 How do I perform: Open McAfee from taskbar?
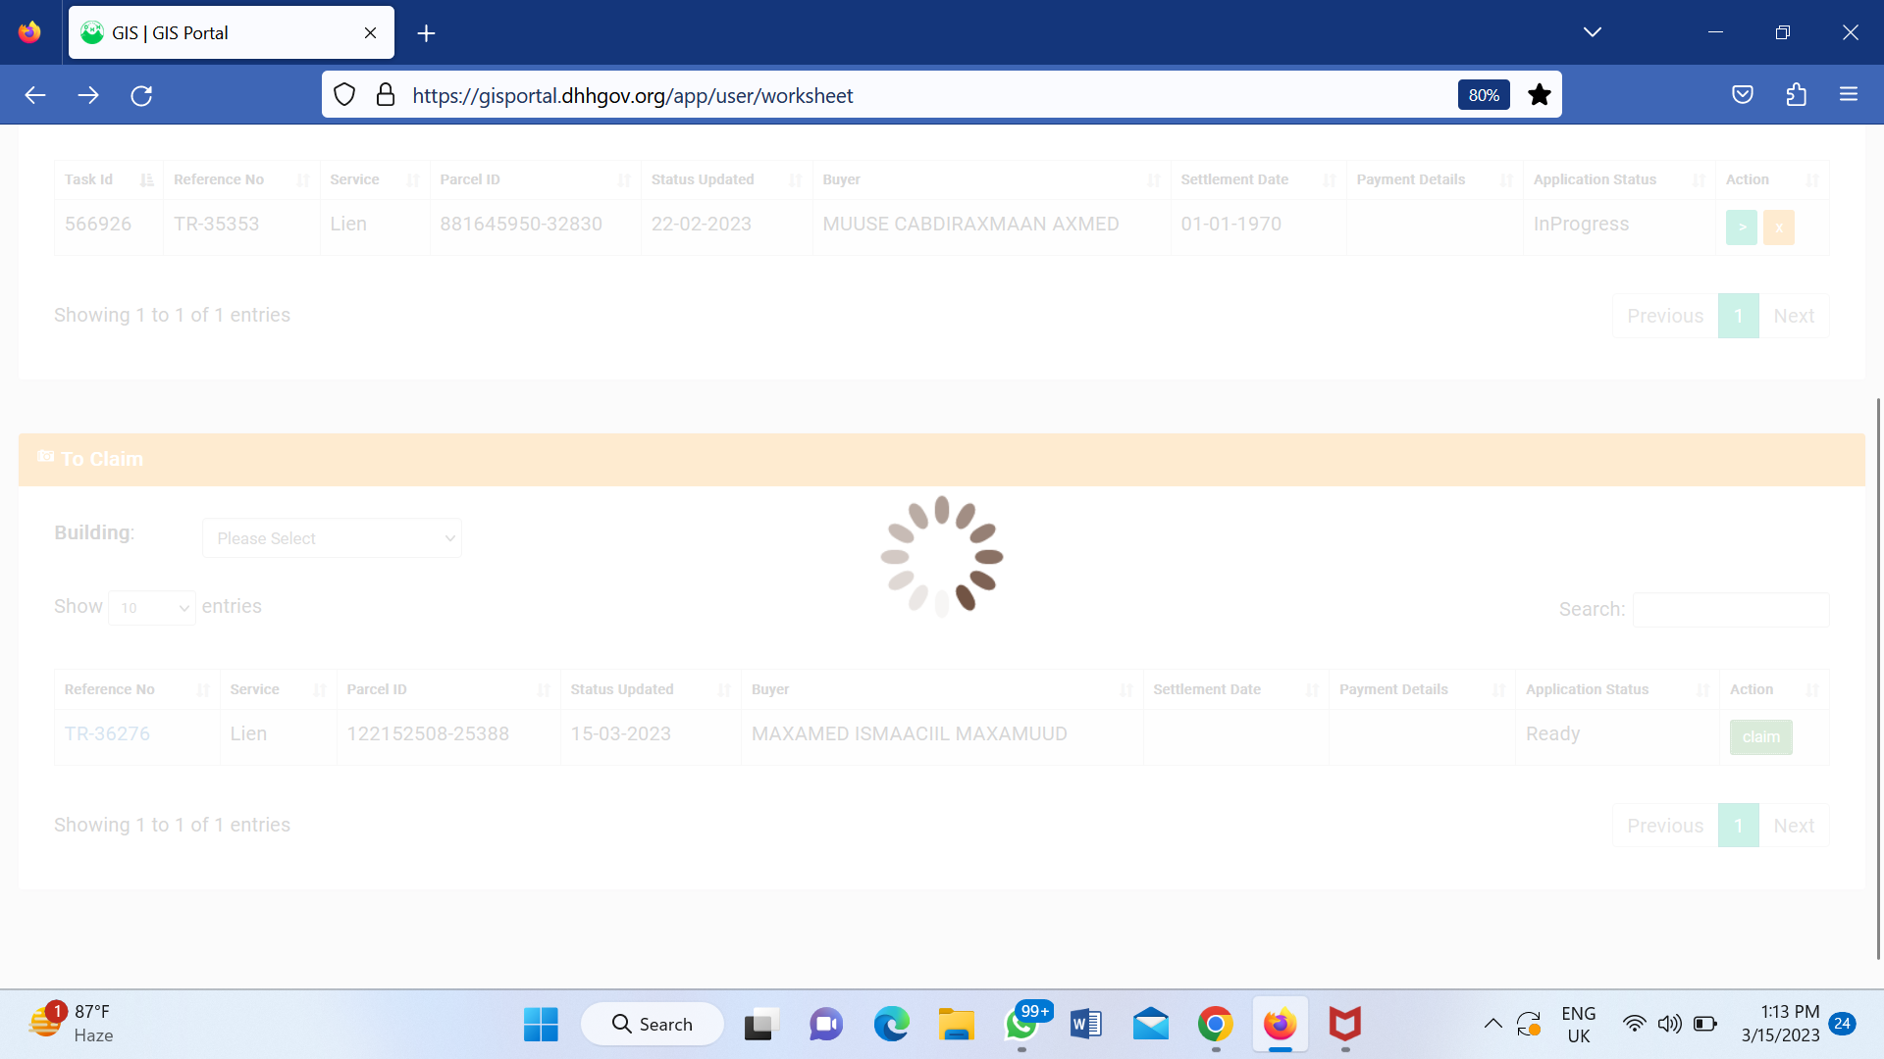(x=1344, y=1025)
